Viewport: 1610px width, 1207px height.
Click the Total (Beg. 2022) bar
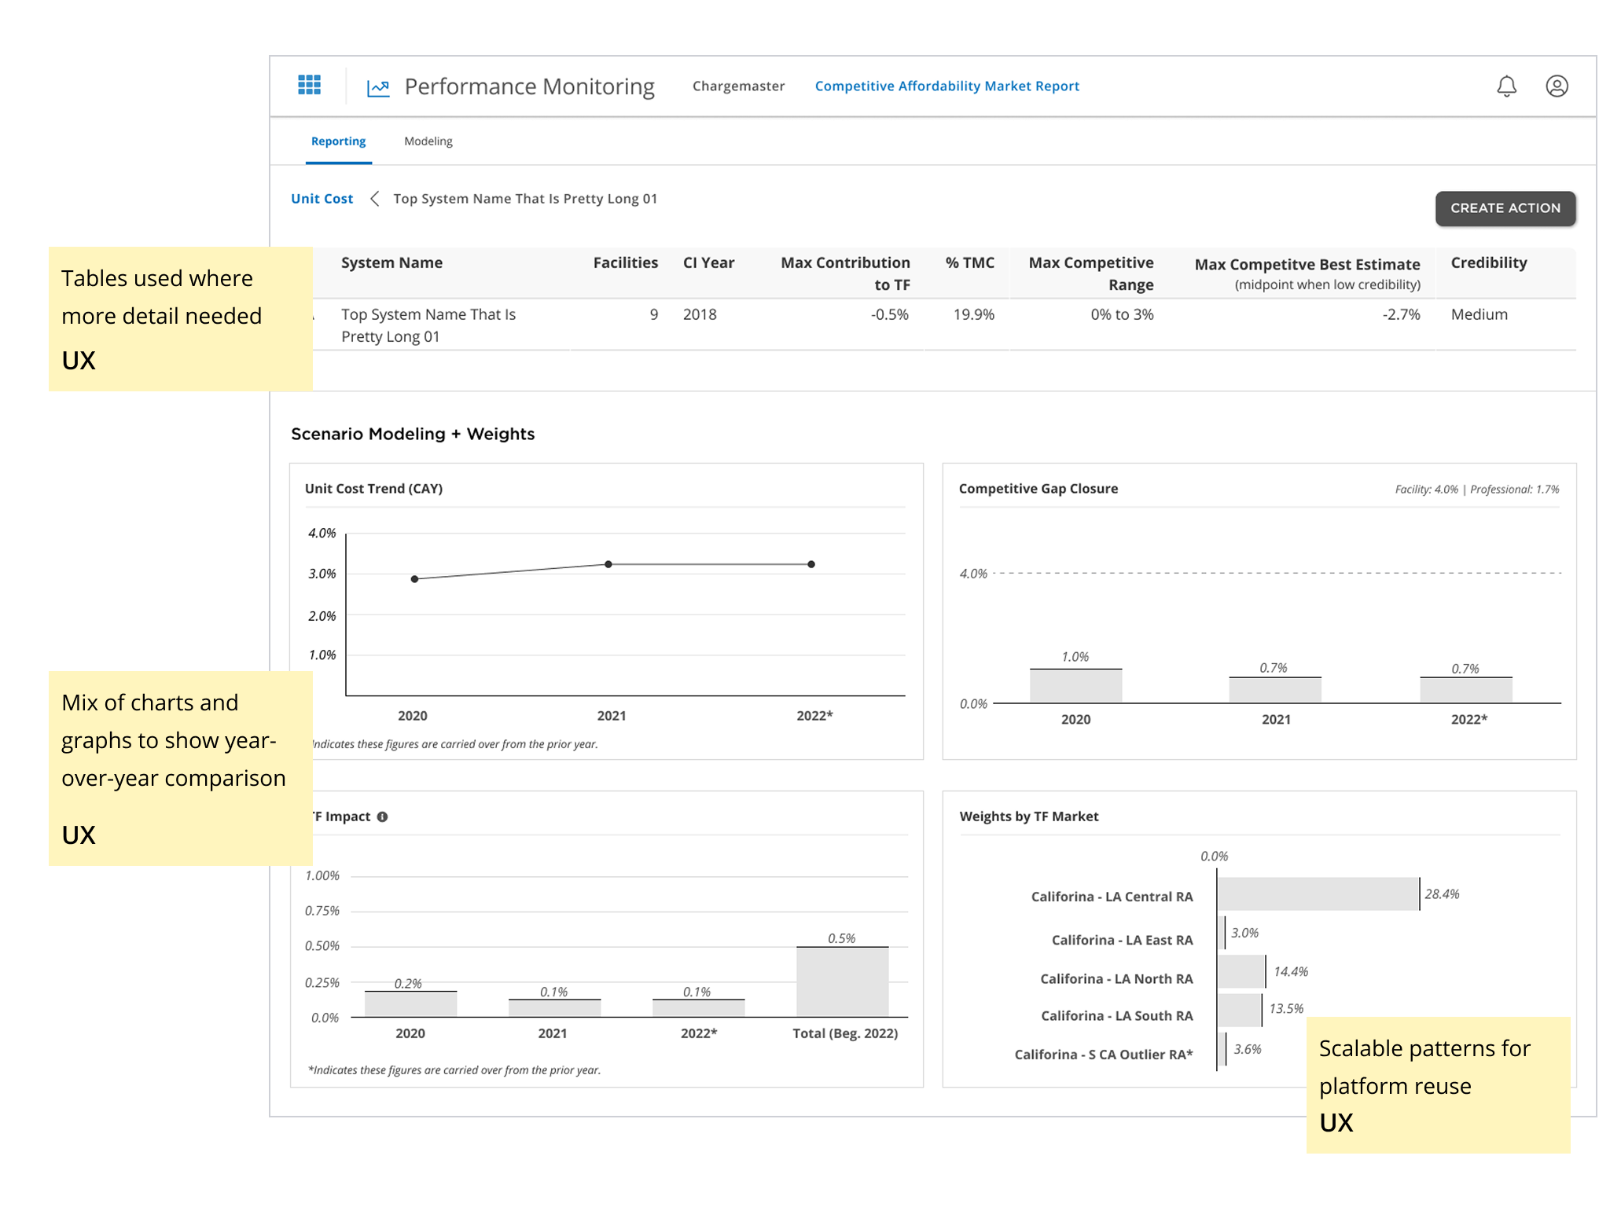point(842,981)
